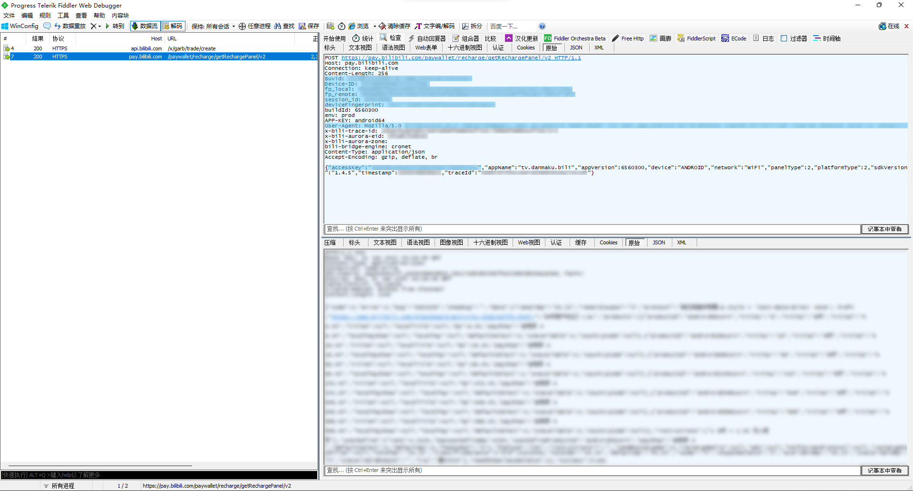Toggle Decode (解码) mode
913x491 pixels.
click(x=173, y=26)
